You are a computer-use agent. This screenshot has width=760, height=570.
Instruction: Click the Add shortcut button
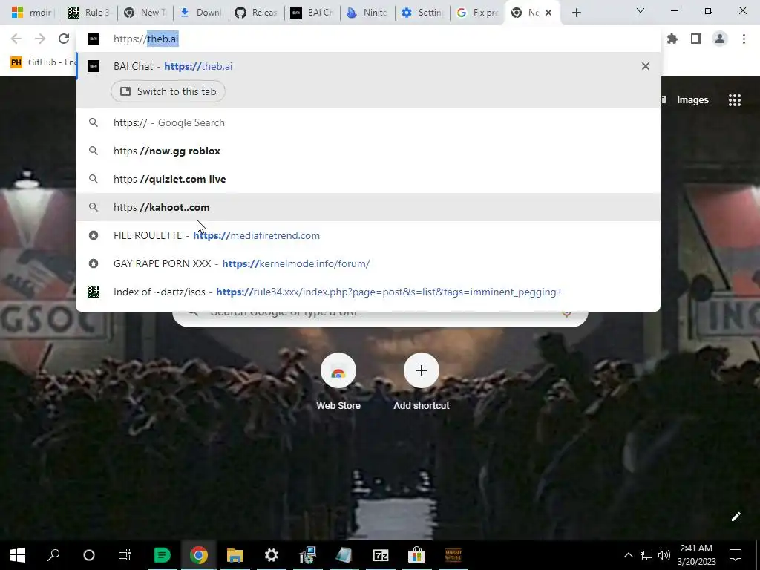(x=422, y=382)
